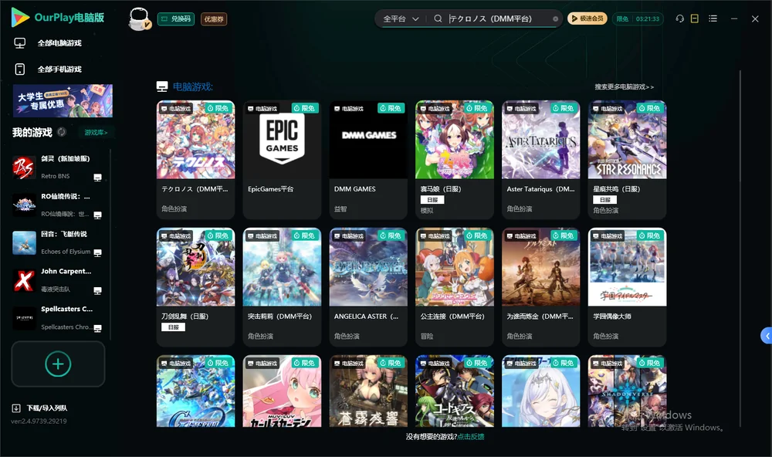Open RO仙境传说 in my games
Viewport: 772px width, 457px height.
point(58,205)
